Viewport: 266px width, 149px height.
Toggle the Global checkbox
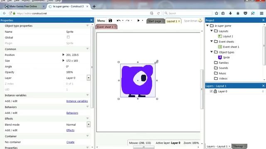coord(68,37)
